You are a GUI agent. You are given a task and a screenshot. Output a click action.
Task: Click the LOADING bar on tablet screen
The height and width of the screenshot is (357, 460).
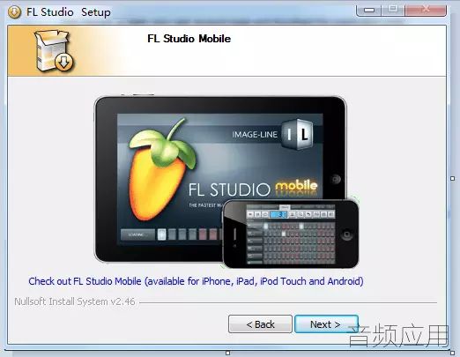(x=137, y=234)
